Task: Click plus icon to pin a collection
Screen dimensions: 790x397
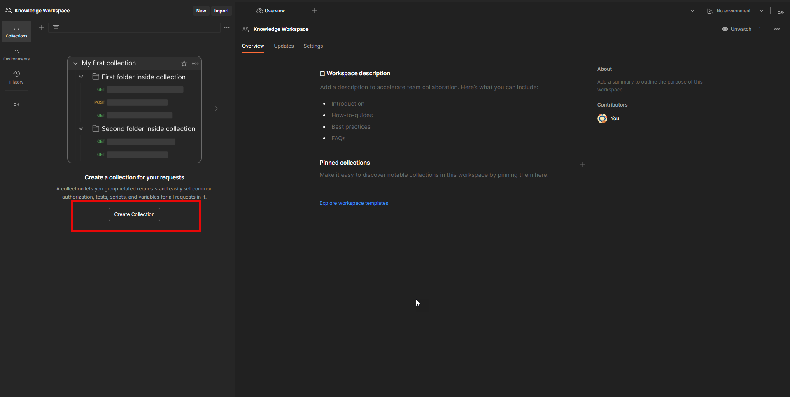Action: click(x=583, y=164)
